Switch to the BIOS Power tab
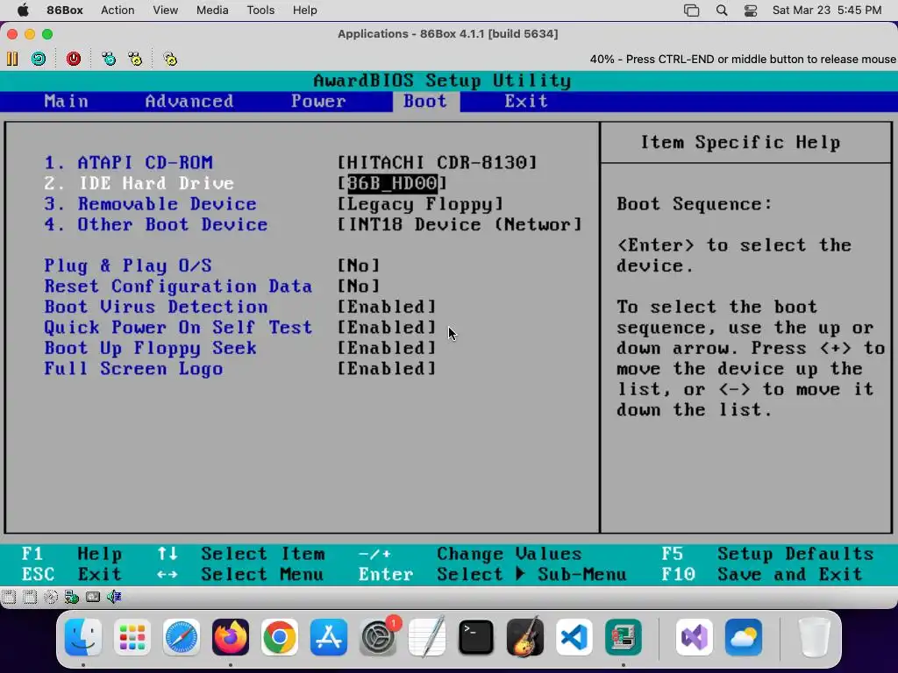The width and height of the screenshot is (898, 673). [318, 102]
